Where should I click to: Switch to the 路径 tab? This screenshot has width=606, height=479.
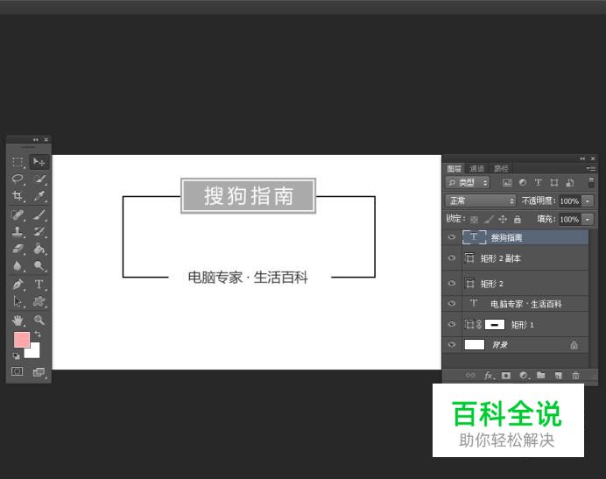(501, 168)
